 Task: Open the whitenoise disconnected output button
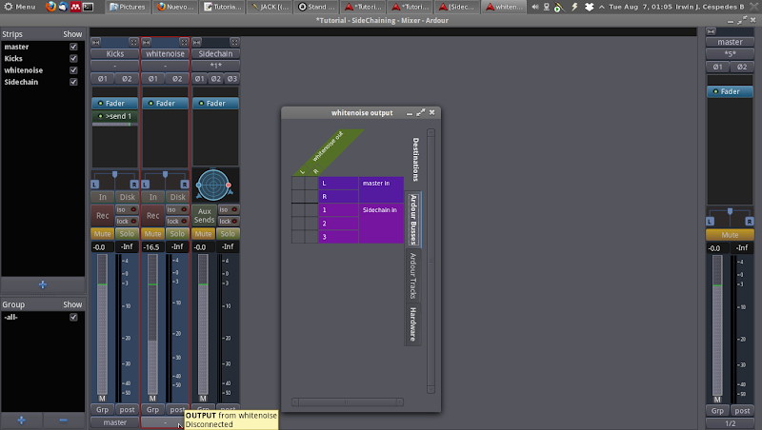point(165,422)
